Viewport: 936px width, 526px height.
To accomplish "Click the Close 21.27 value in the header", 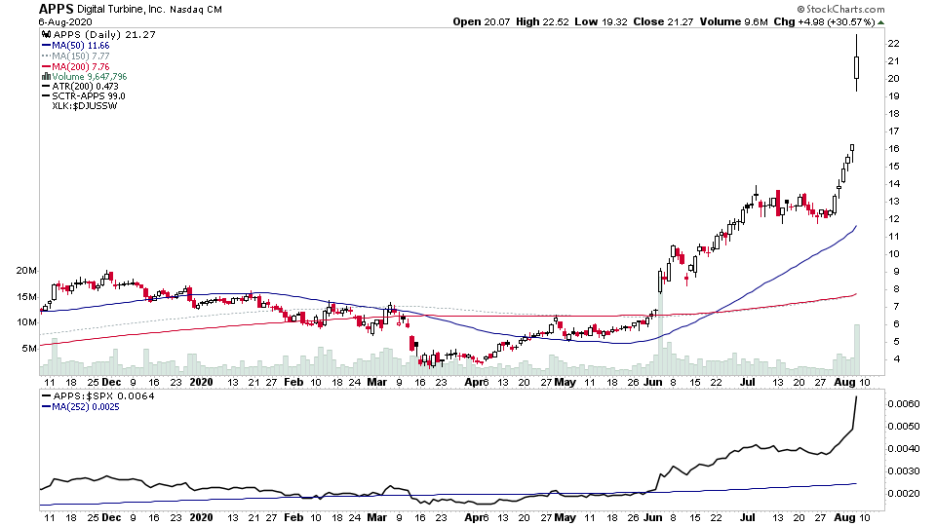I will point(663,21).
